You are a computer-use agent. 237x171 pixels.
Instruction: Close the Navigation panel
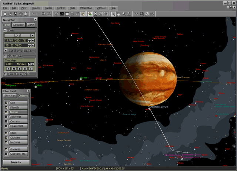35,20
